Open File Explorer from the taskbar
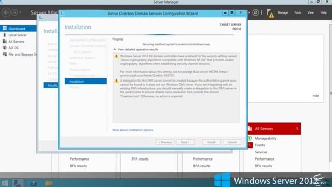The image size is (332, 187). [x=49, y=183]
